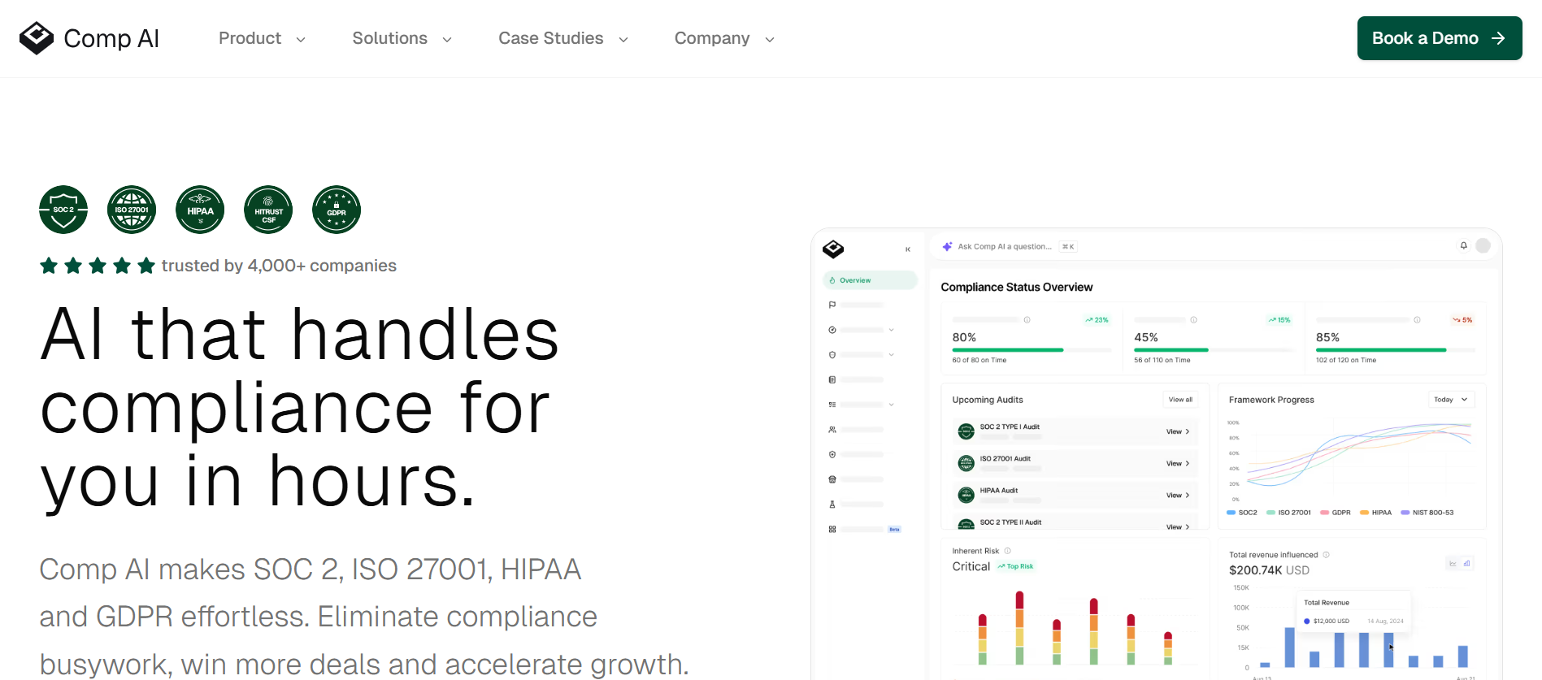Click the Beta tag in the sidebar
The height and width of the screenshot is (680, 1542).
point(894,529)
